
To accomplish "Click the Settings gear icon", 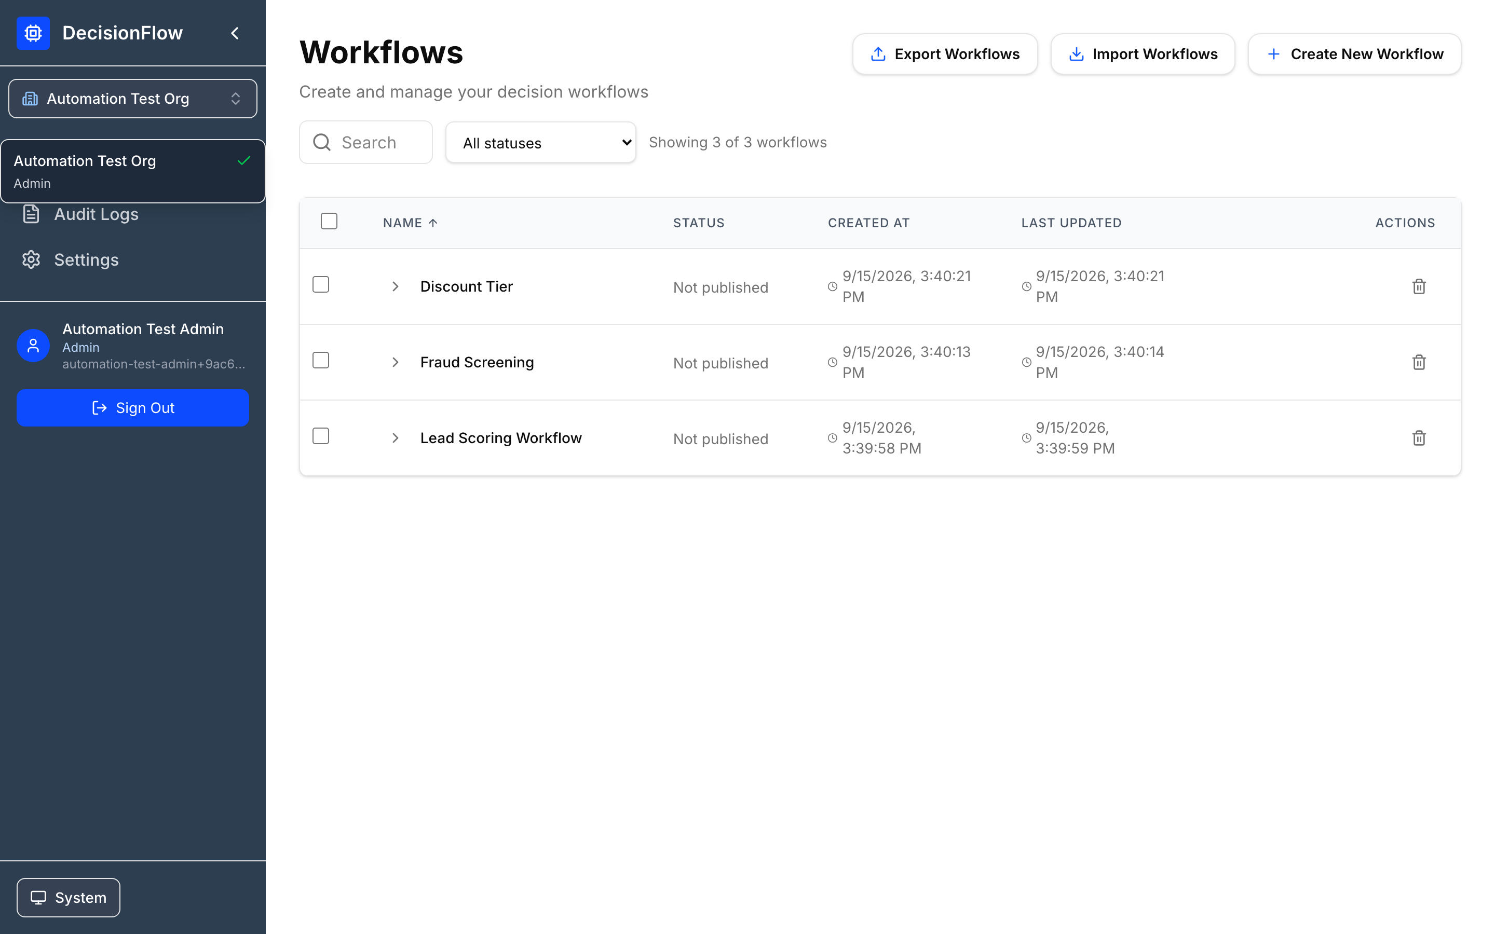I will point(32,259).
